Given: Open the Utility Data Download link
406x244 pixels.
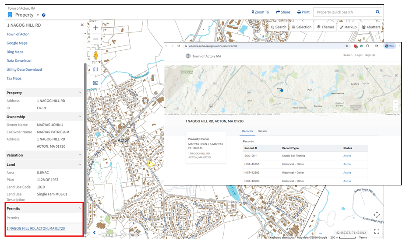Looking at the screenshot, I should click(x=25, y=69).
